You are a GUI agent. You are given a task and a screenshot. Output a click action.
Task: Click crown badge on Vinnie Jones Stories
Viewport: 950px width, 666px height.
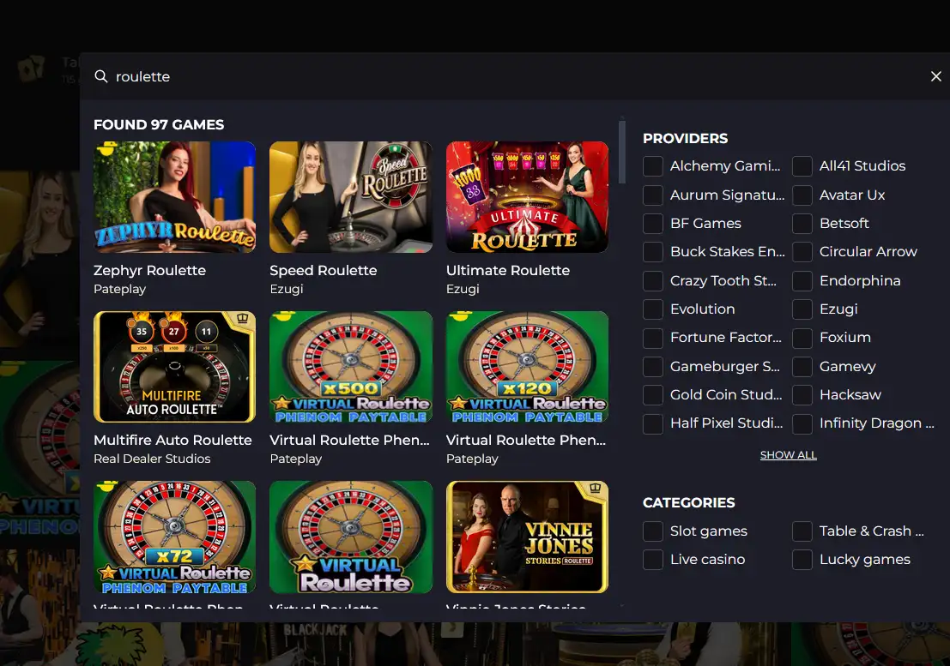point(595,489)
